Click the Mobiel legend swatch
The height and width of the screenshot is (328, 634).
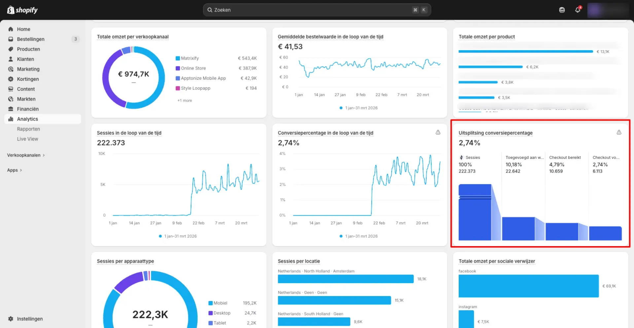(210, 303)
